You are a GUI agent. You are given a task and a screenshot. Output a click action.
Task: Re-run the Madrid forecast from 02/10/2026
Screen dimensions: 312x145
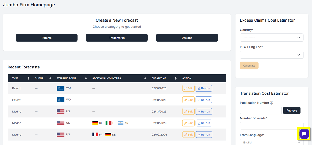point(204,123)
